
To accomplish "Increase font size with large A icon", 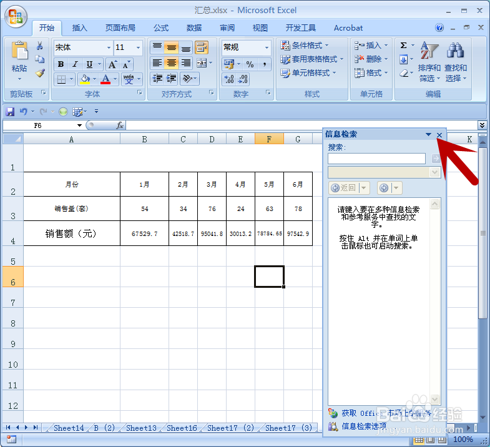I will pyautogui.click(x=112, y=64).
